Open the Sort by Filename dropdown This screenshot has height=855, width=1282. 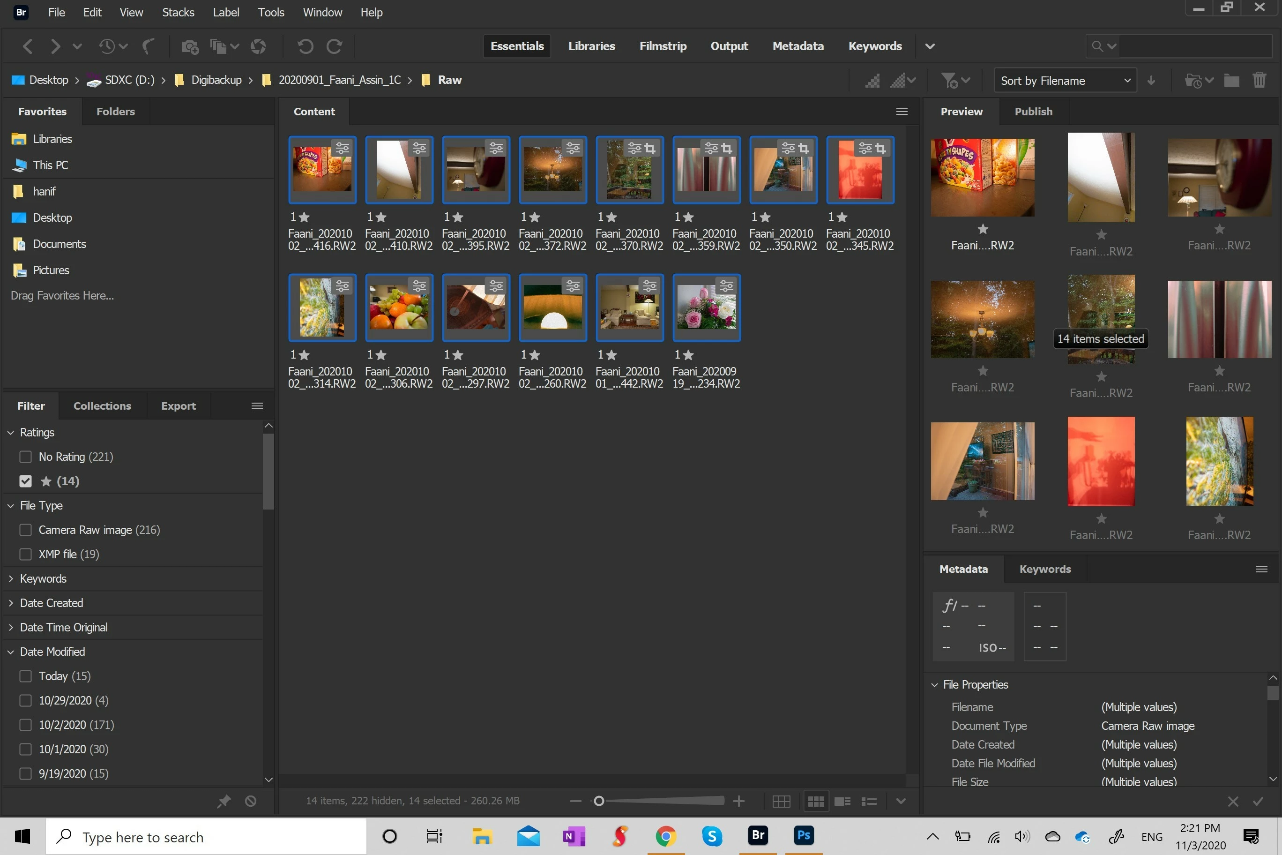[x=1065, y=81]
